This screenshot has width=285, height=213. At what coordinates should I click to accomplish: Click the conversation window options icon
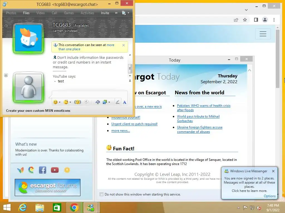click(124, 13)
